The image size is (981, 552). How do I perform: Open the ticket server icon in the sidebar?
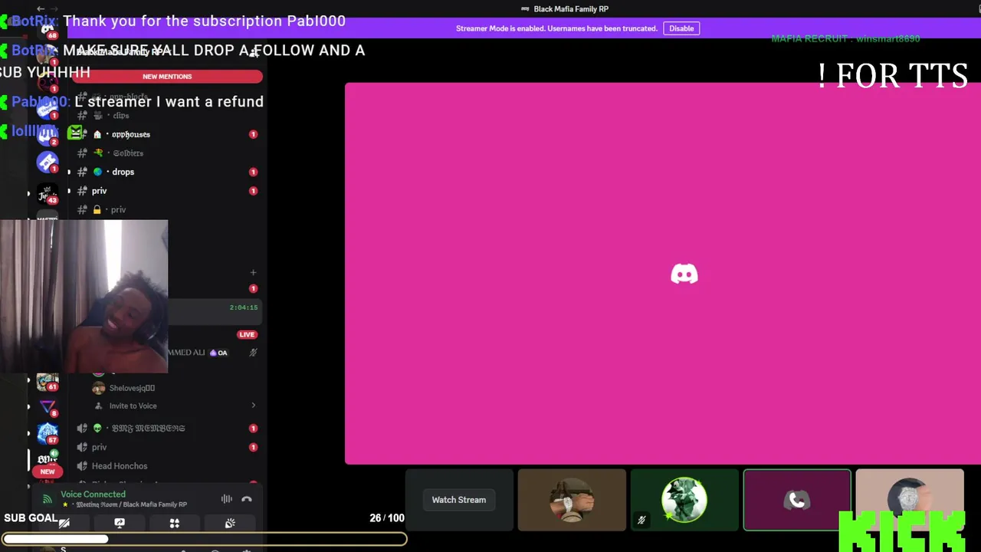click(x=48, y=163)
